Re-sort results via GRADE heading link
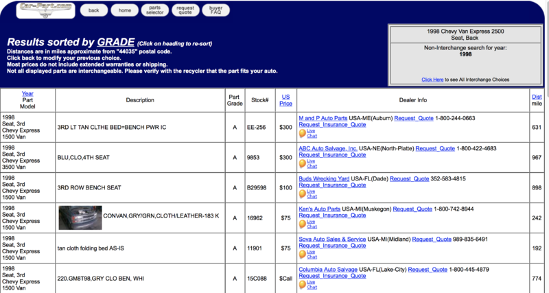This screenshot has width=549, height=293. pos(115,42)
